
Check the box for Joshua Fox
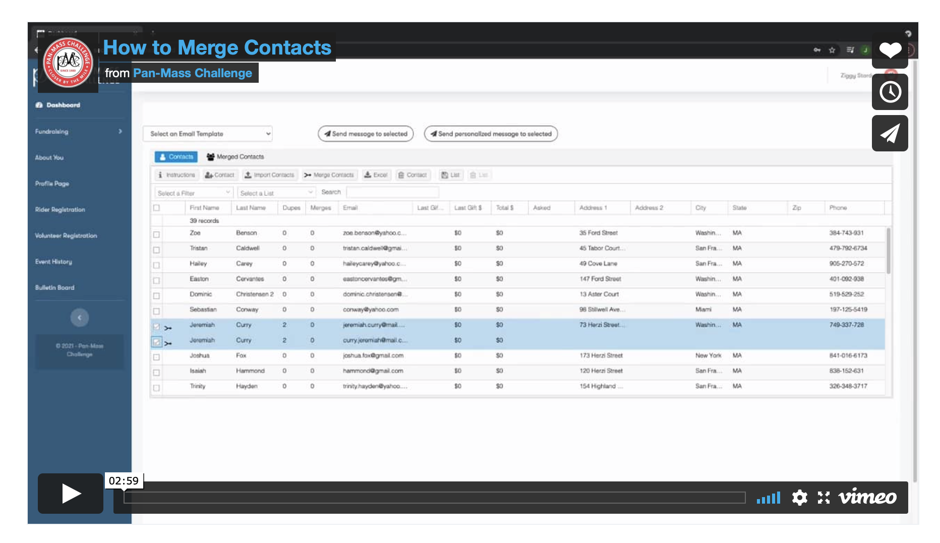(156, 357)
